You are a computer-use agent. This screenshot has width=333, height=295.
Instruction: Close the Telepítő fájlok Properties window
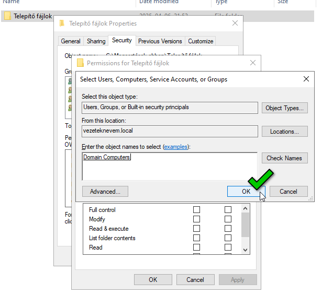pyautogui.click(x=235, y=23)
